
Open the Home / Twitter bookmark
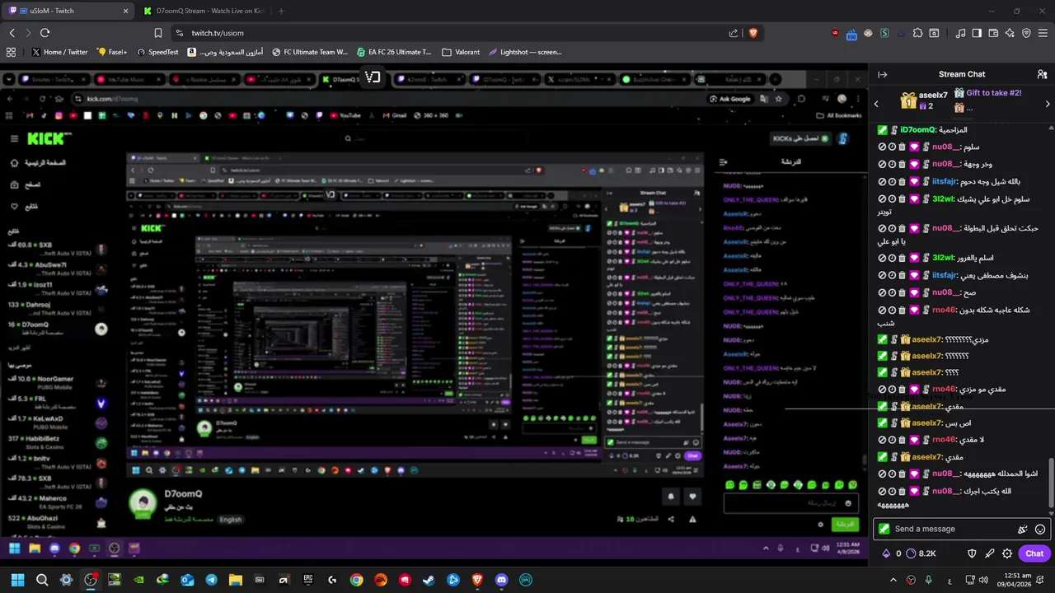(59, 52)
